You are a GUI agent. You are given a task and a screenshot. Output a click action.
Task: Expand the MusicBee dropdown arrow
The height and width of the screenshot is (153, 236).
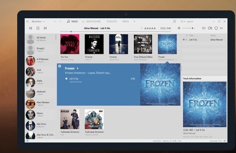44,22
